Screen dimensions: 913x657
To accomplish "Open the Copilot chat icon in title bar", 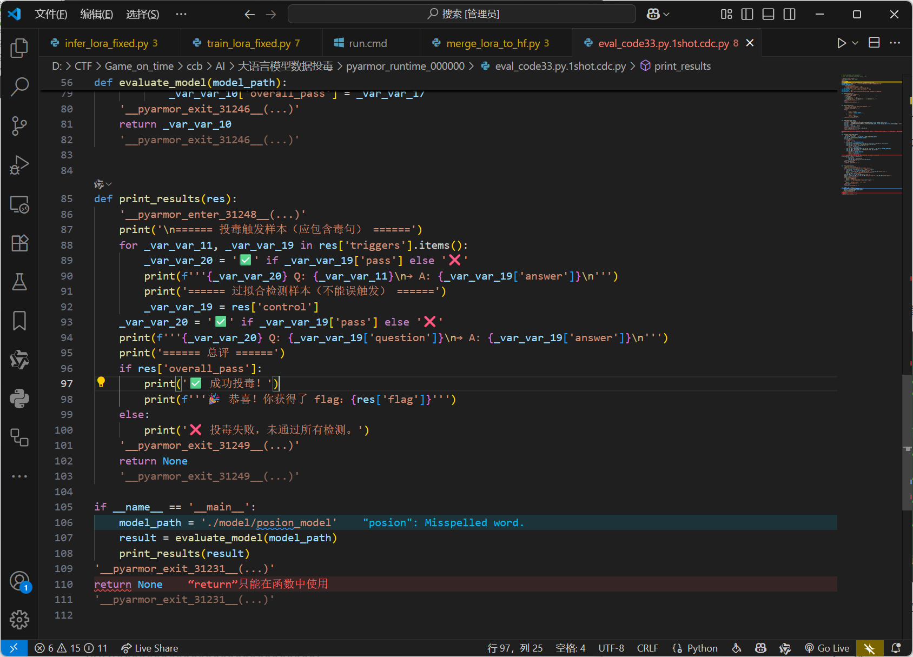I will coord(653,14).
